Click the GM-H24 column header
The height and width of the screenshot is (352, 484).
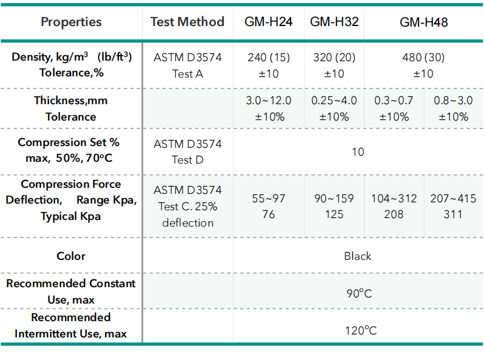pyautogui.click(x=269, y=22)
